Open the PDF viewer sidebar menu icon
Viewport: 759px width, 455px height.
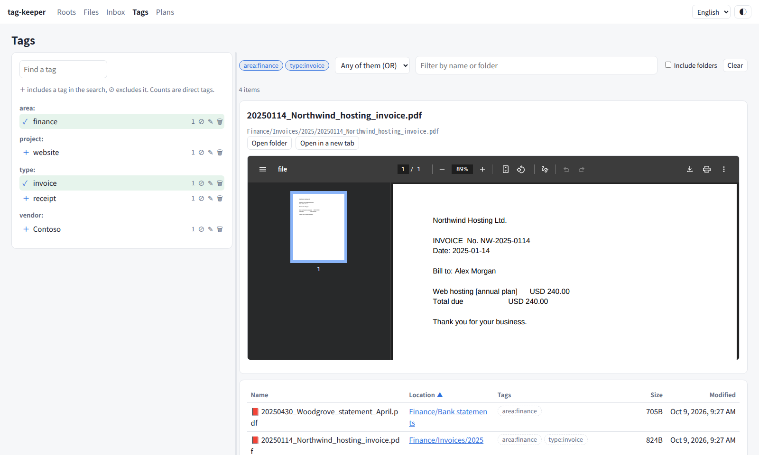tap(263, 169)
